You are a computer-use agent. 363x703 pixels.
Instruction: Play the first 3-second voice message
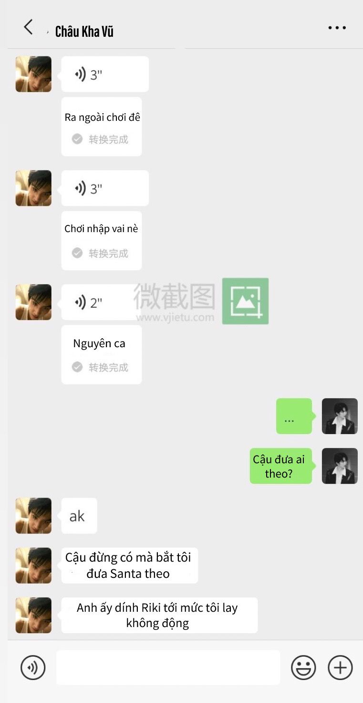coord(105,75)
